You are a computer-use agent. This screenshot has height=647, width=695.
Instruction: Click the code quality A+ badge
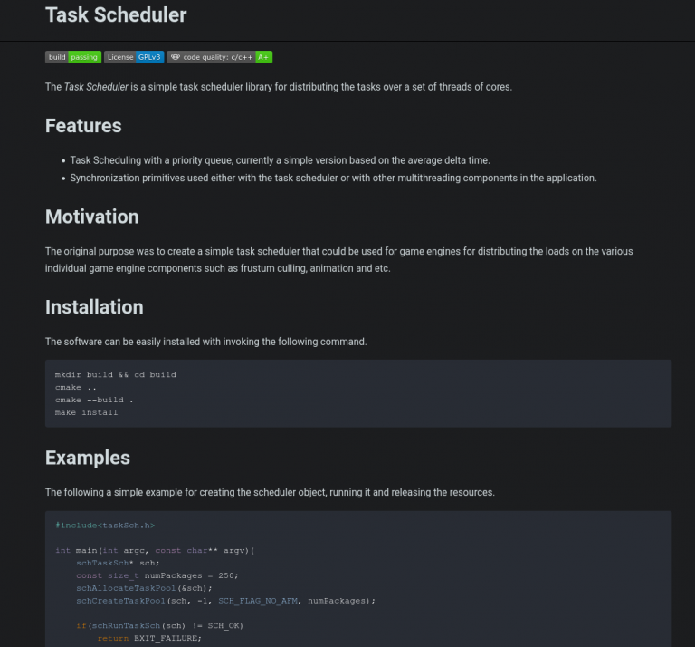pyautogui.click(x=219, y=57)
